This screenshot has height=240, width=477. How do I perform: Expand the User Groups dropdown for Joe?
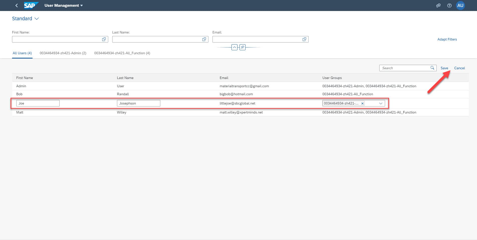pos(381,103)
